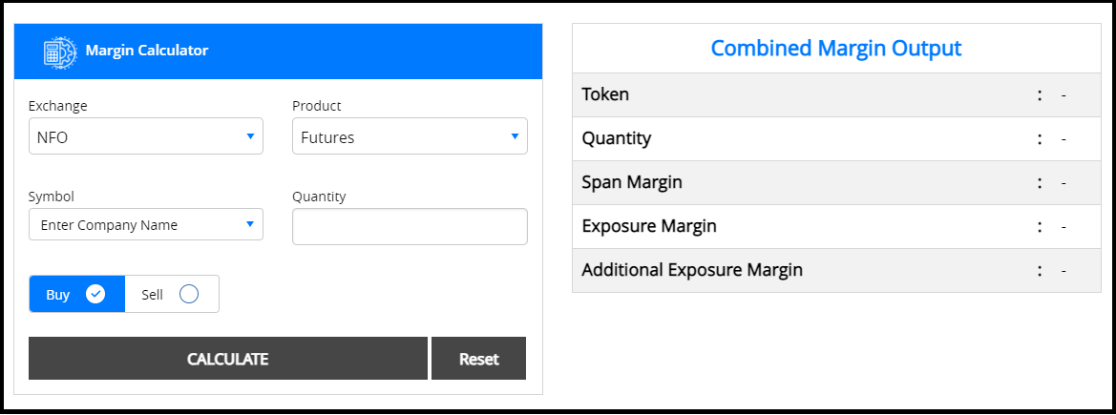The width and height of the screenshot is (1116, 415).
Task: Select the Span Margin output row
Action: point(835,182)
